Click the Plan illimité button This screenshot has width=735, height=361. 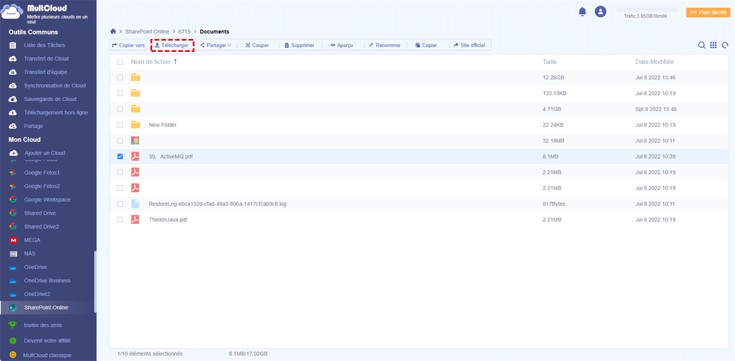tap(708, 12)
